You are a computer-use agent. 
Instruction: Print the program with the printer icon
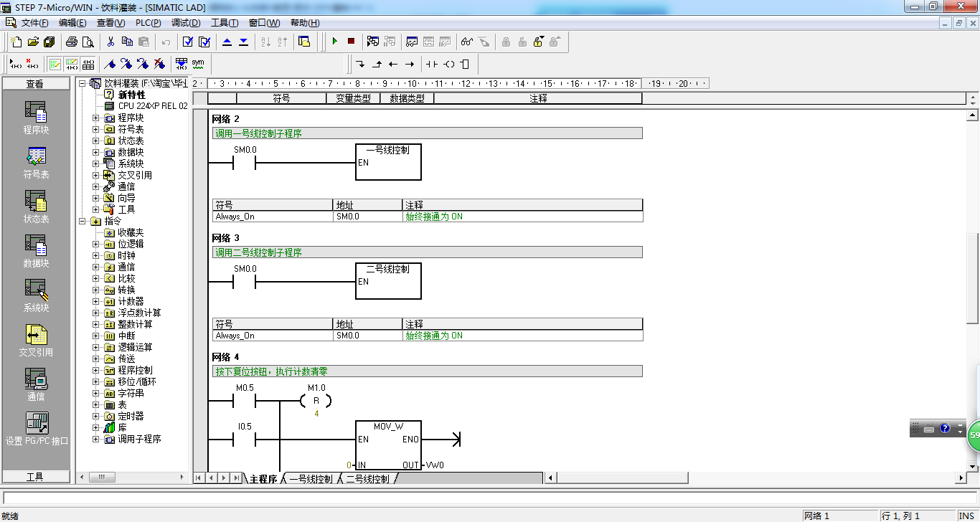click(x=72, y=42)
